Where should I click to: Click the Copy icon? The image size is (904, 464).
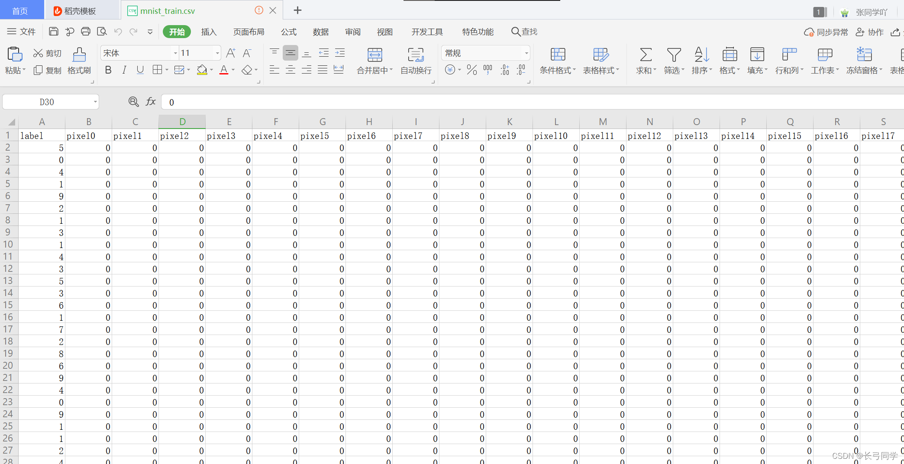coord(38,70)
